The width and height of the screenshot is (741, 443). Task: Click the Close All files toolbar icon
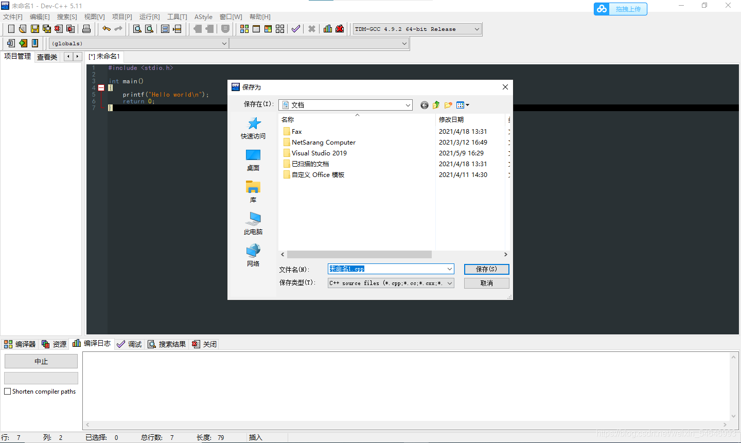coord(71,29)
